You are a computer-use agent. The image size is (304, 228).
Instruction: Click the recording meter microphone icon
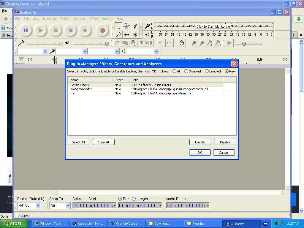[147, 26]
